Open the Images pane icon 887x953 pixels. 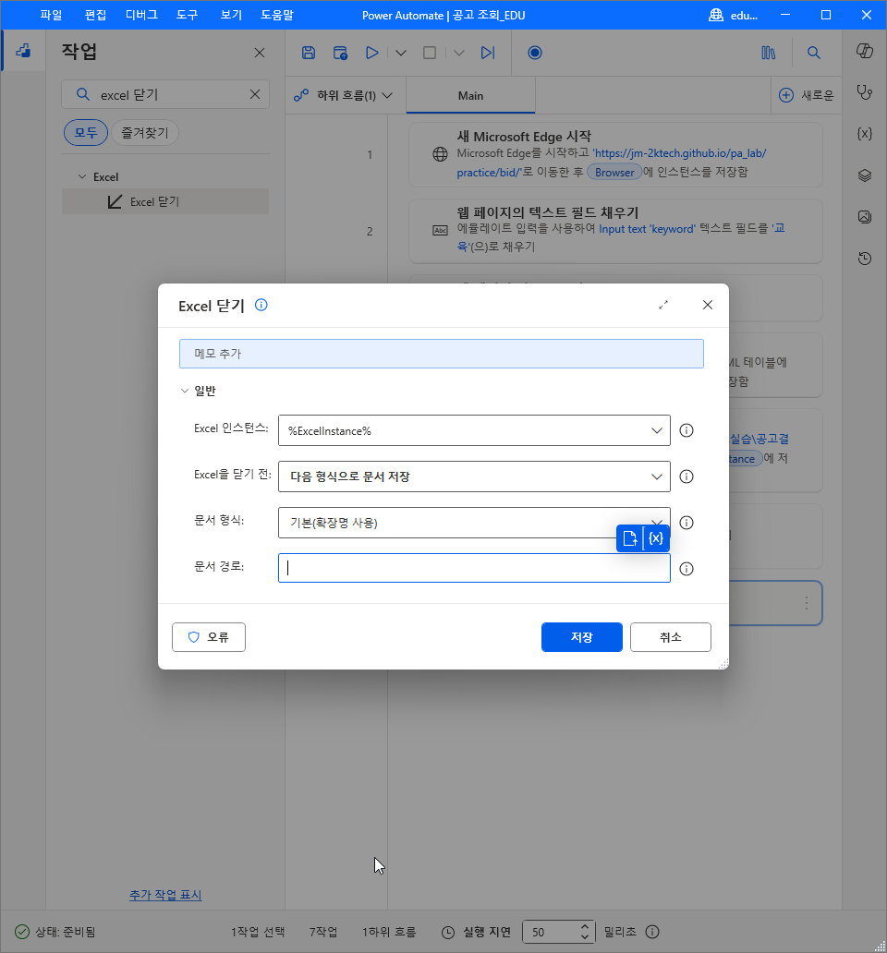coord(865,217)
